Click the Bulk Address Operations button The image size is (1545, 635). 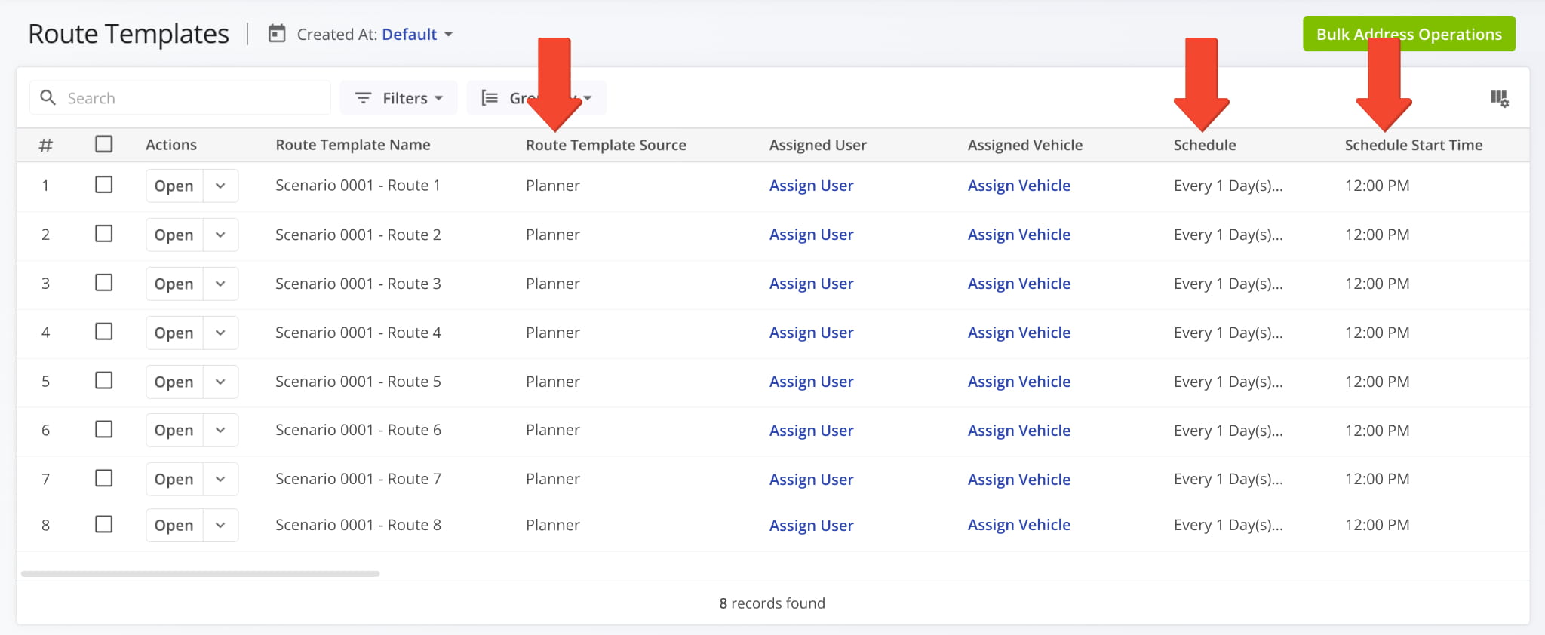pos(1408,34)
